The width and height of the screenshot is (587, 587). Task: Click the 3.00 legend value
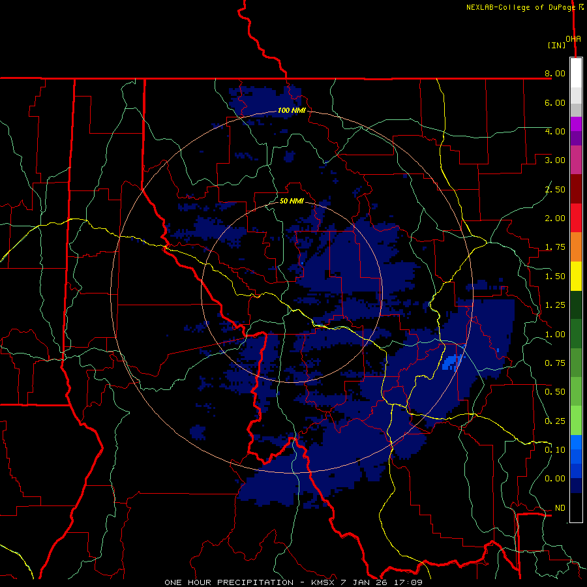(555, 160)
